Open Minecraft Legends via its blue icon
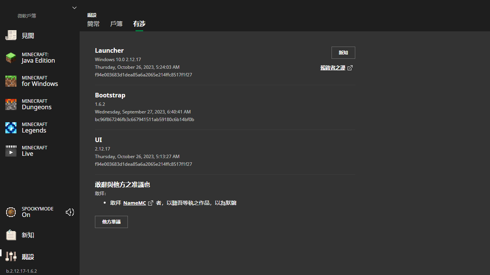The height and width of the screenshot is (275, 490). coord(11,128)
